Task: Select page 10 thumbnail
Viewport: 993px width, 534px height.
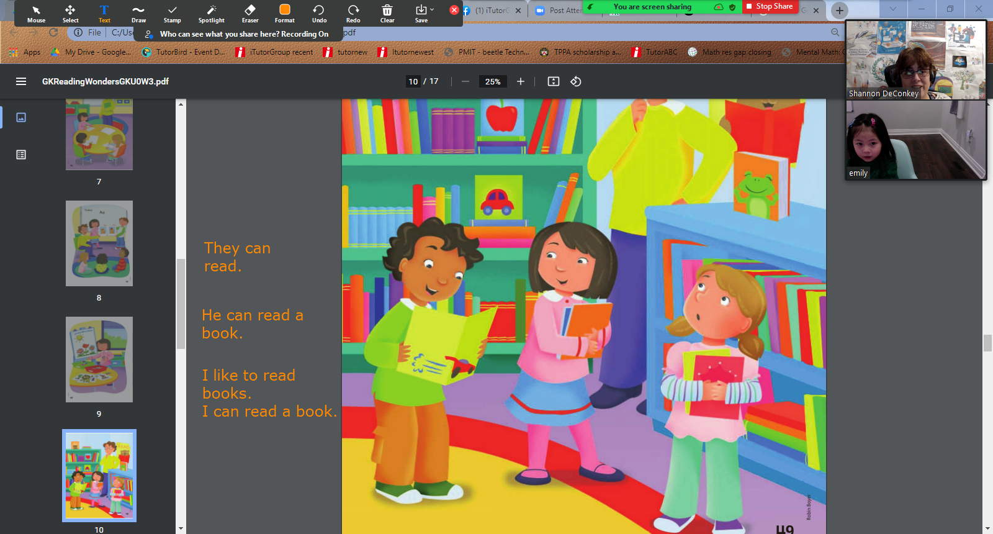Action: 99,476
